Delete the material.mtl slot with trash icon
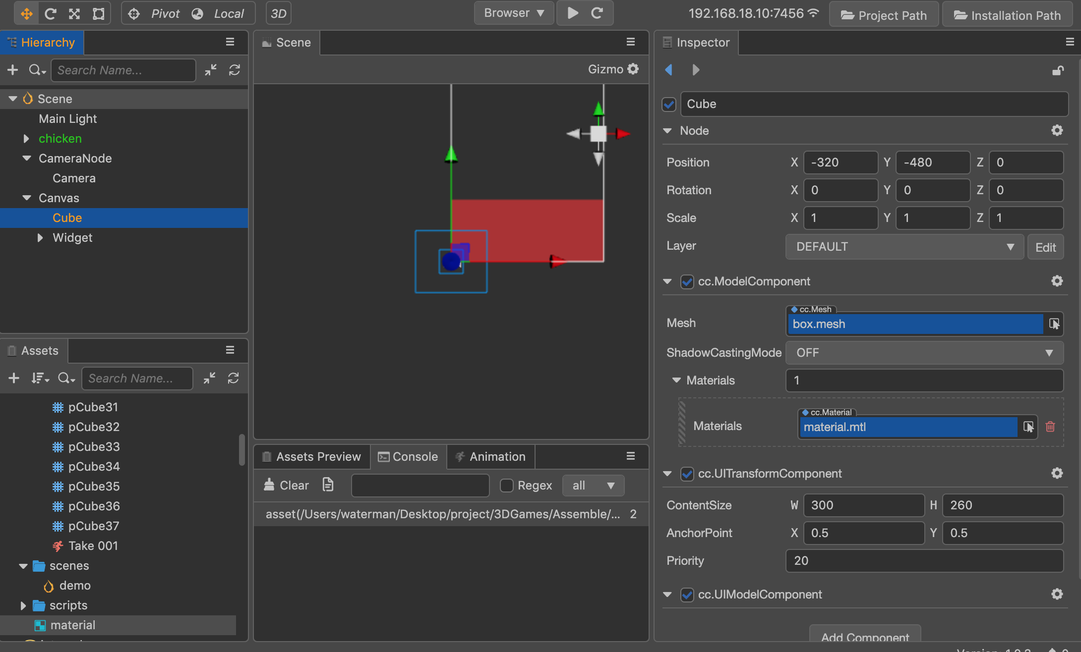This screenshot has width=1081, height=652. [1050, 427]
